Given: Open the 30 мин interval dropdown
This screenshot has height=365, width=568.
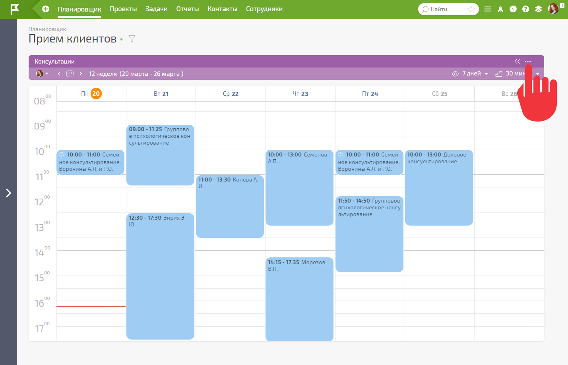Looking at the screenshot, I should pos(517,73).
